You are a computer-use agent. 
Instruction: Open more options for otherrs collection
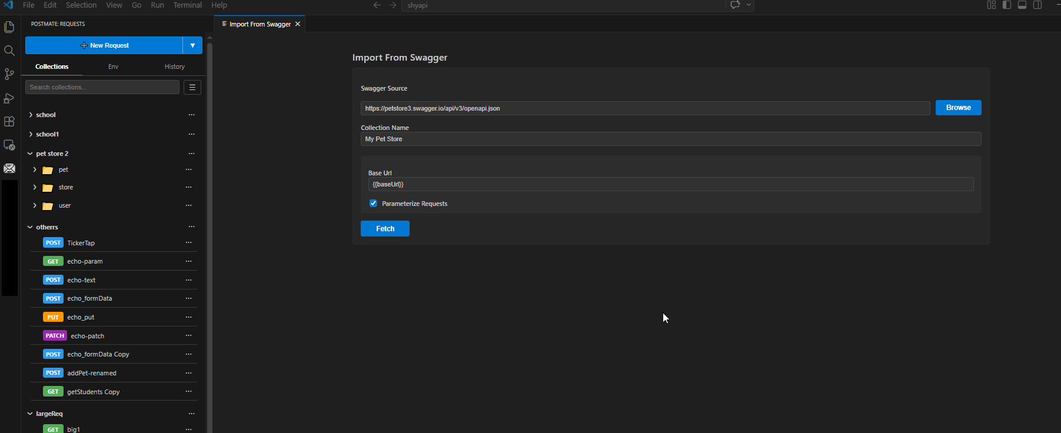tap(191, 227)
